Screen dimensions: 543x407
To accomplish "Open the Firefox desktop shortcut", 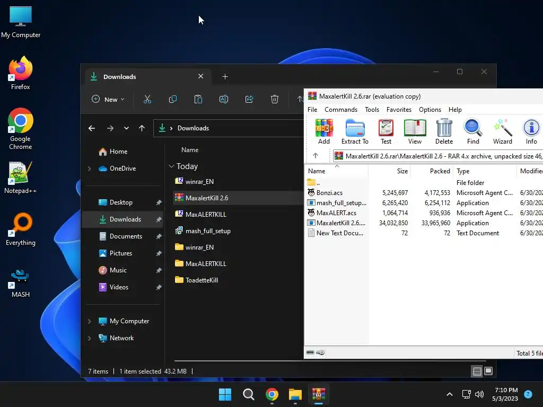I will pos(21,73).
